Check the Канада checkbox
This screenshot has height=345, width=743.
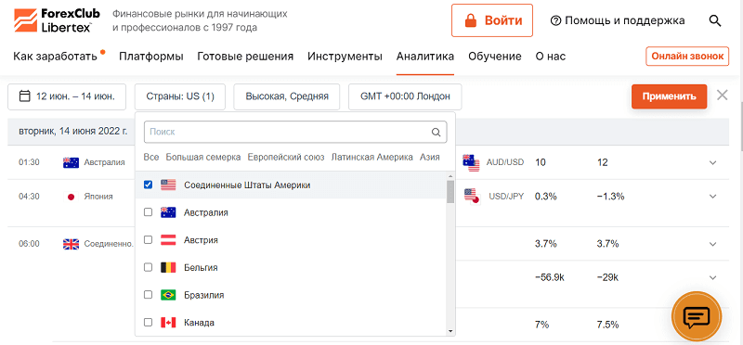[x=148, y=322]
